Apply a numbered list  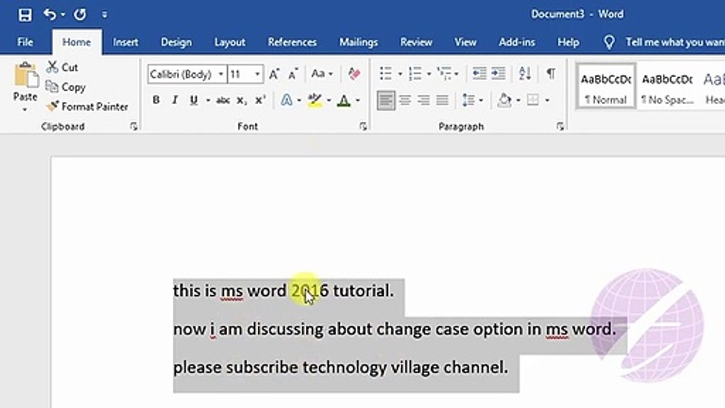pyautogui.click(x=415, y=74)
